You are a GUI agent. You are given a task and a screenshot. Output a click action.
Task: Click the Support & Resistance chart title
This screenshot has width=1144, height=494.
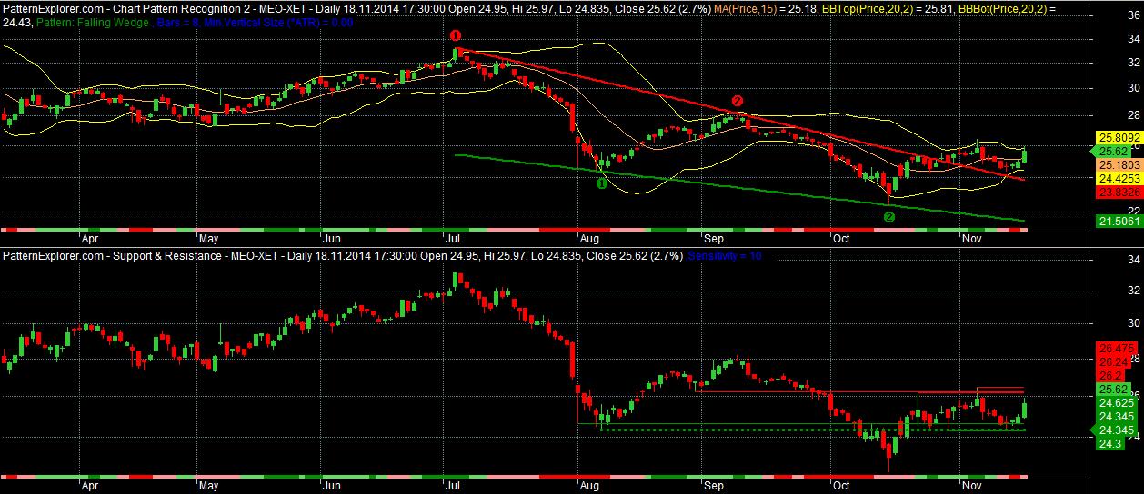pos(166,256)
